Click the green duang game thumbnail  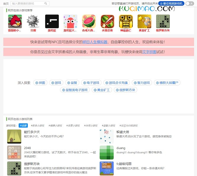107,153
